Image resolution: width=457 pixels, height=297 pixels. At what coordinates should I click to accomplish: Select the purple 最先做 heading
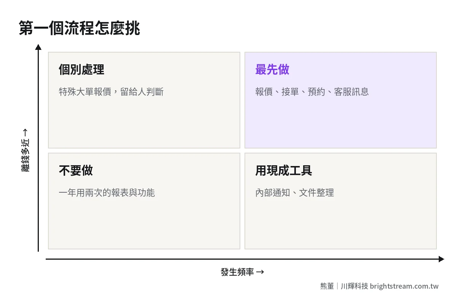[272, 70]
